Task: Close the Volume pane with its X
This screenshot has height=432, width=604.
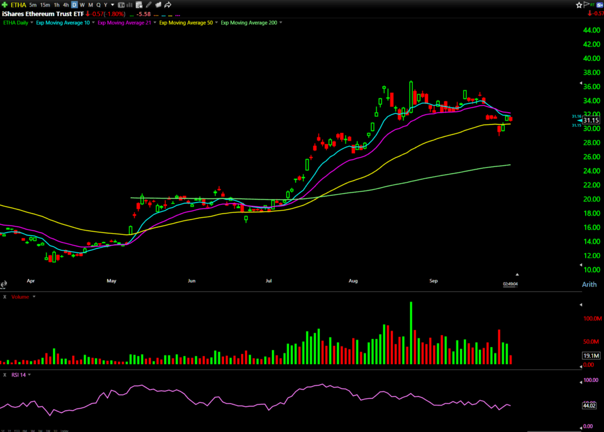Action: (4, 297)
